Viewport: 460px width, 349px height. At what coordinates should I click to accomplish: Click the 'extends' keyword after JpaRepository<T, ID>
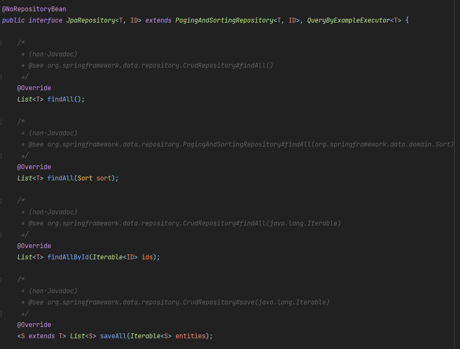pos(158,20)
